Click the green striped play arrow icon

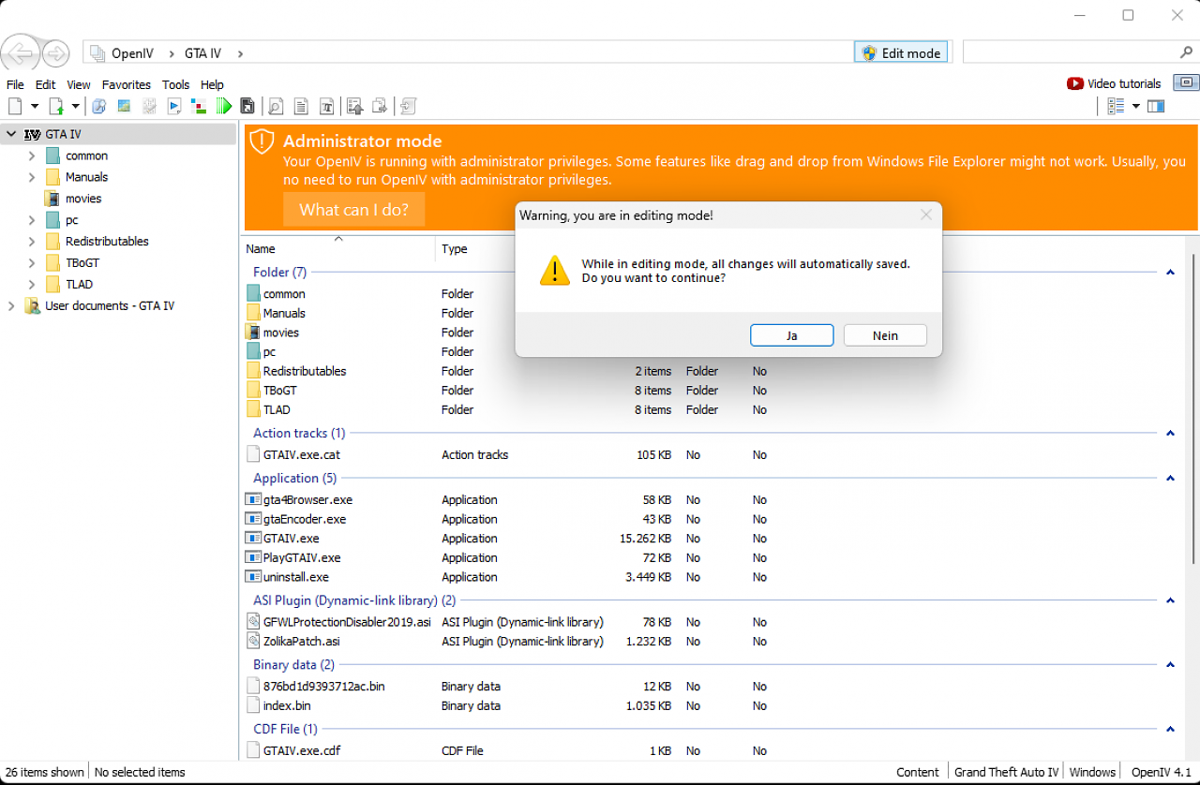(224, 106)
